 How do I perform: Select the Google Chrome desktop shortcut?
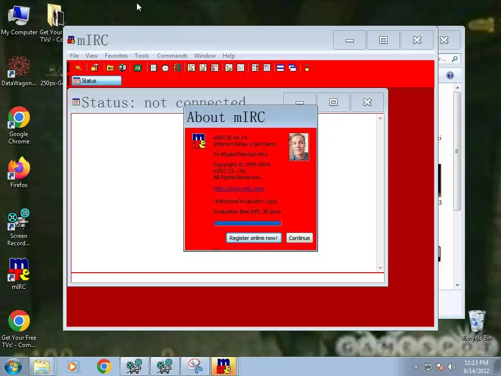coord(19,125)
